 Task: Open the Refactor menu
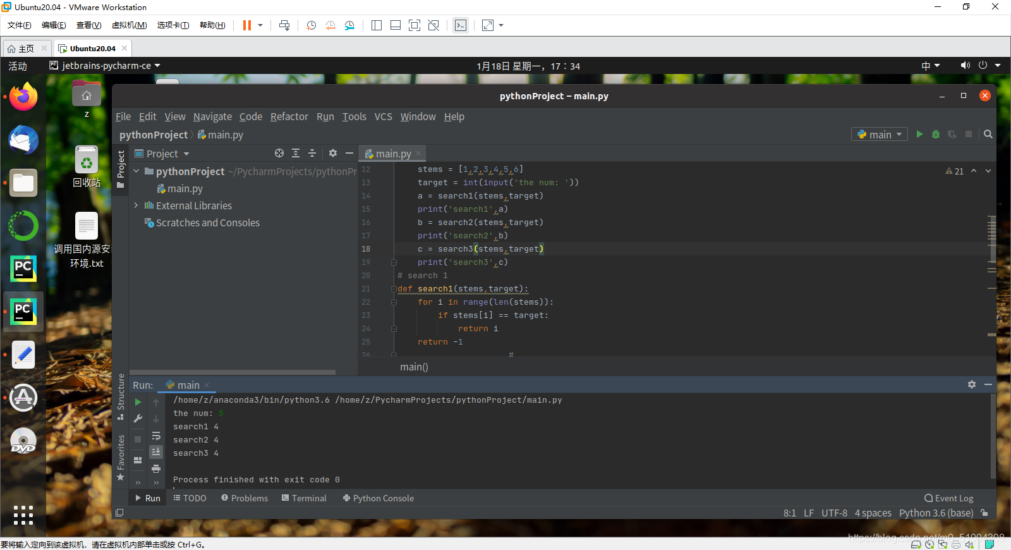[x=289, y=116]
